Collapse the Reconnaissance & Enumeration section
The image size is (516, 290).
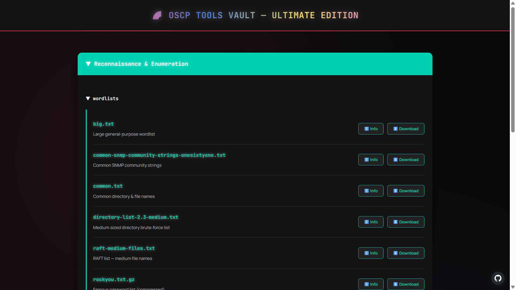(x=88, y=64)
